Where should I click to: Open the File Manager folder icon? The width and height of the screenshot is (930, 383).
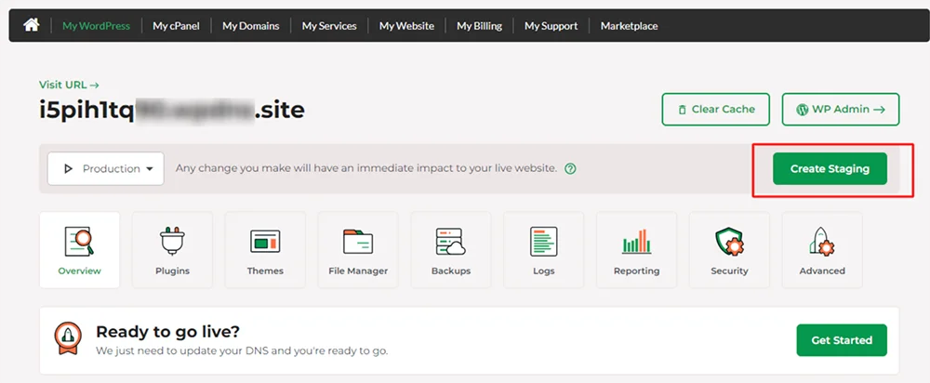pyautogui.click(x=358, y=242)
